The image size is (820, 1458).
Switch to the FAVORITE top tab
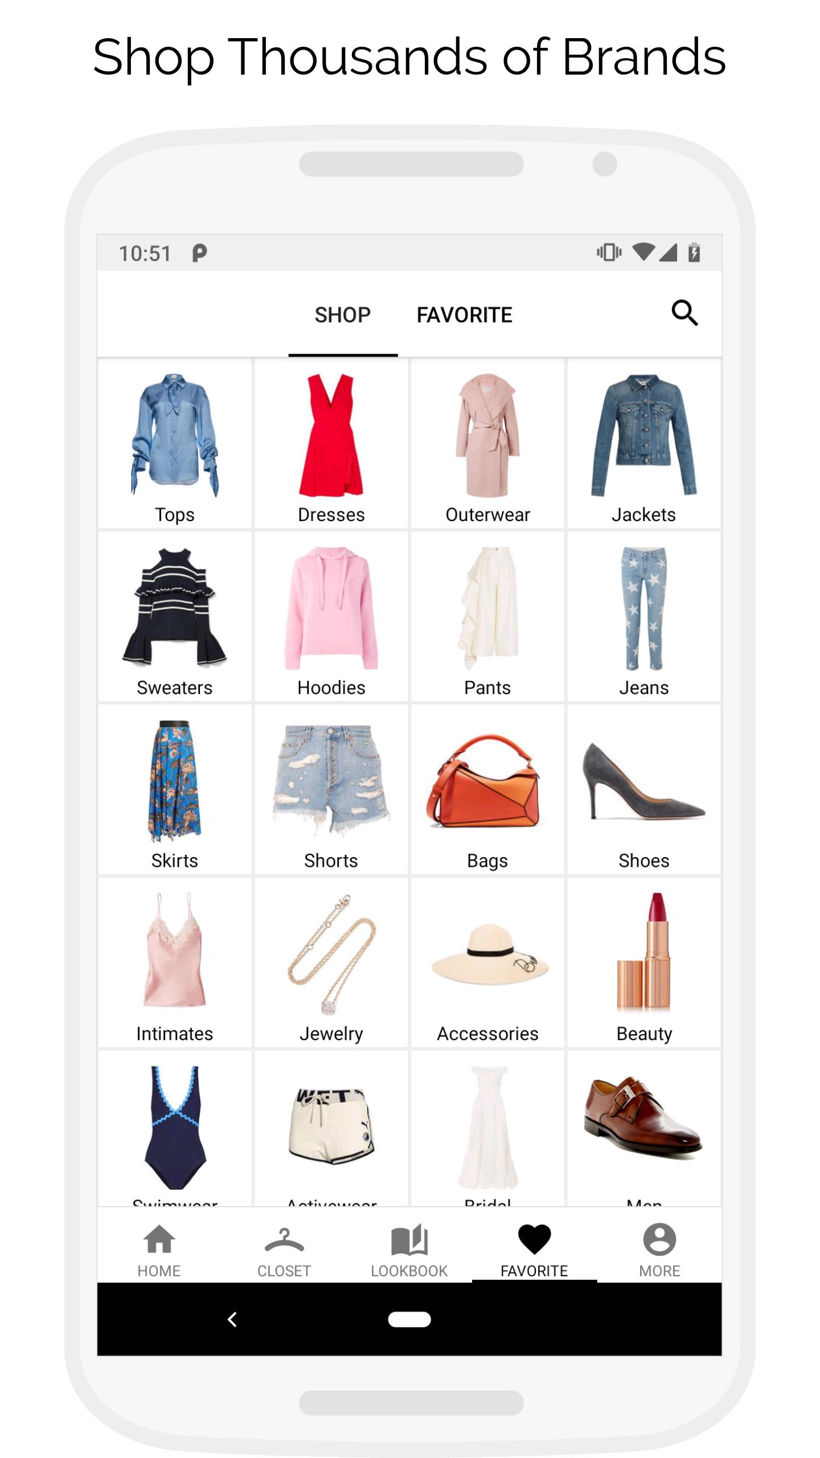[x=465, y=315]
